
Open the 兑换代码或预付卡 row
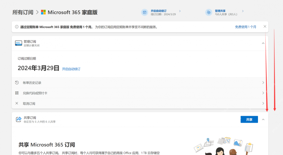(140, 93)
